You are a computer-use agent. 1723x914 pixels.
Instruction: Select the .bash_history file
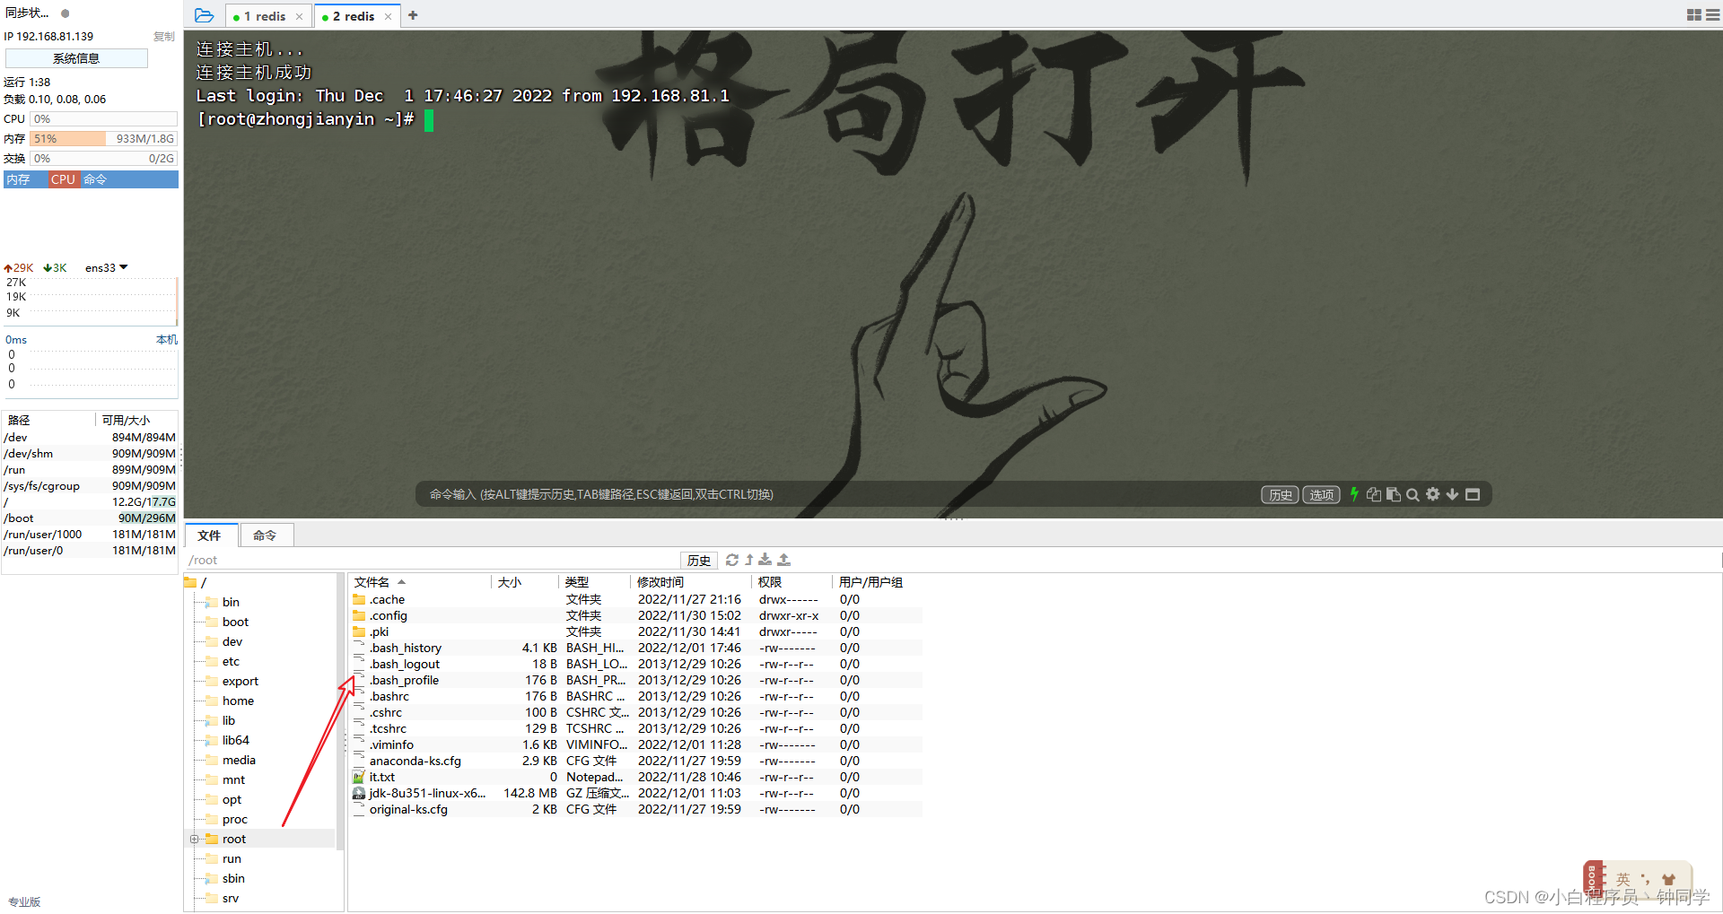click(x=636, y=648)
